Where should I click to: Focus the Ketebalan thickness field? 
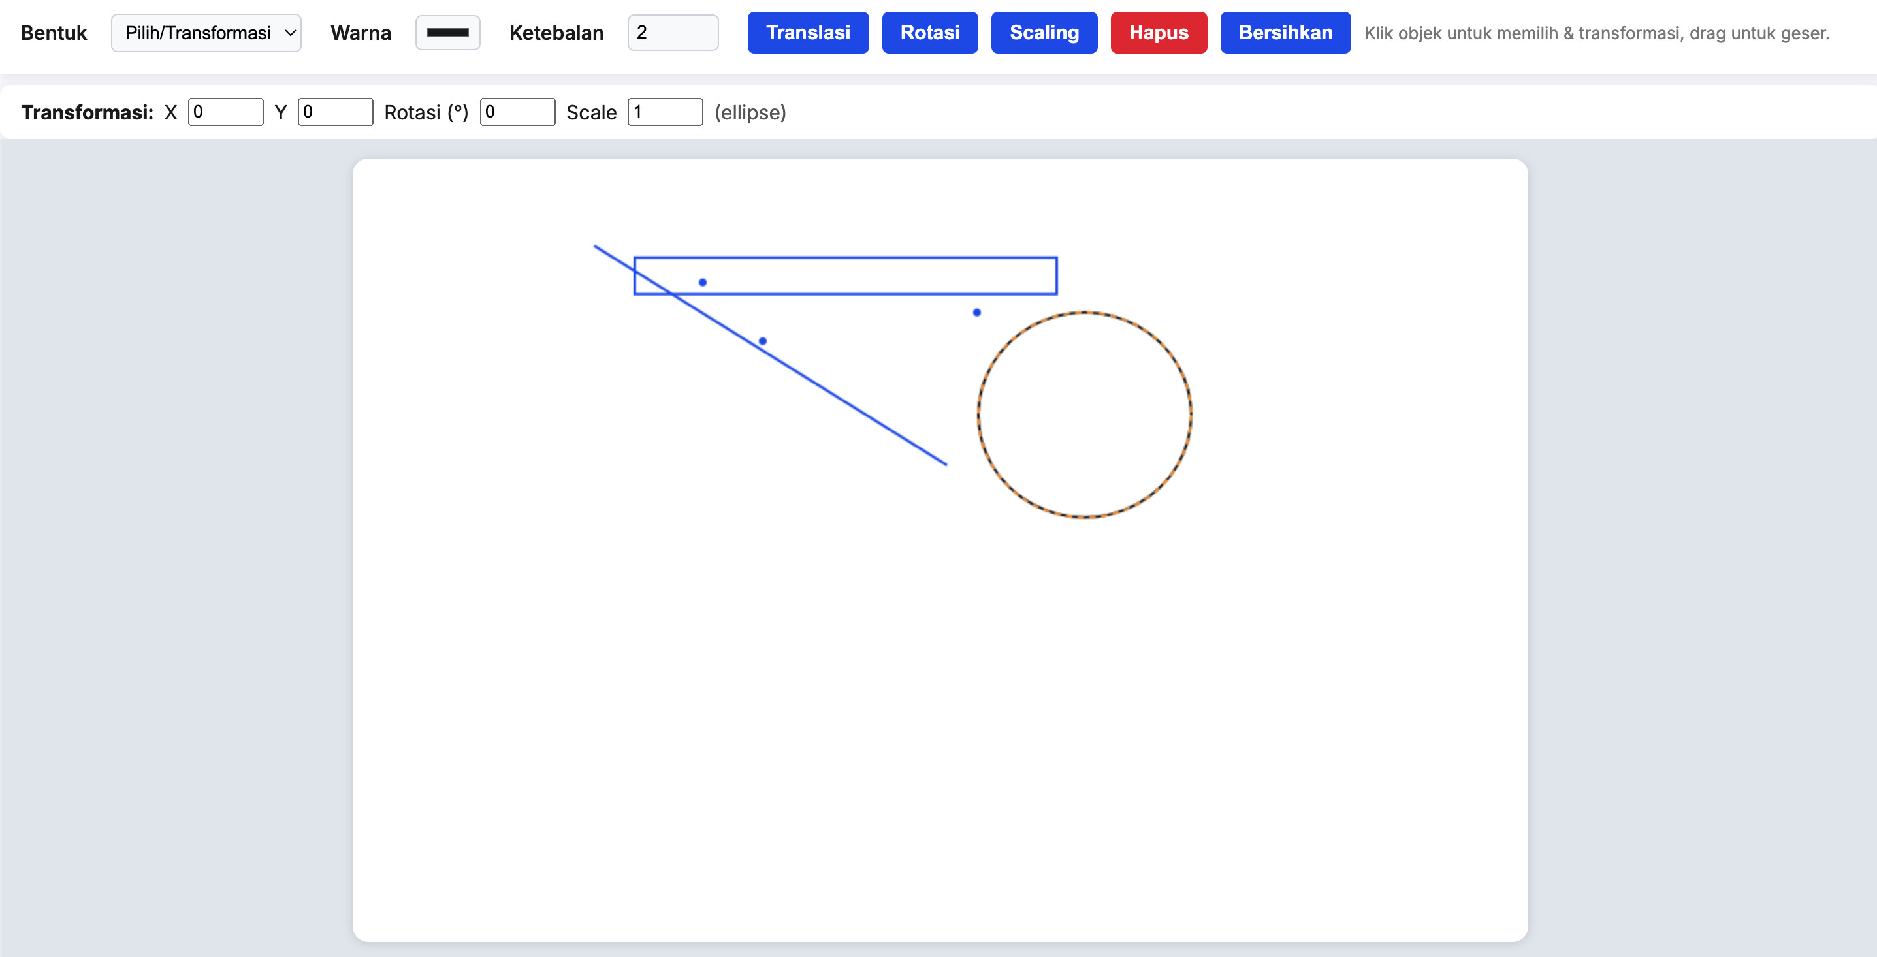pyautogui.click(x=673, y=33)
